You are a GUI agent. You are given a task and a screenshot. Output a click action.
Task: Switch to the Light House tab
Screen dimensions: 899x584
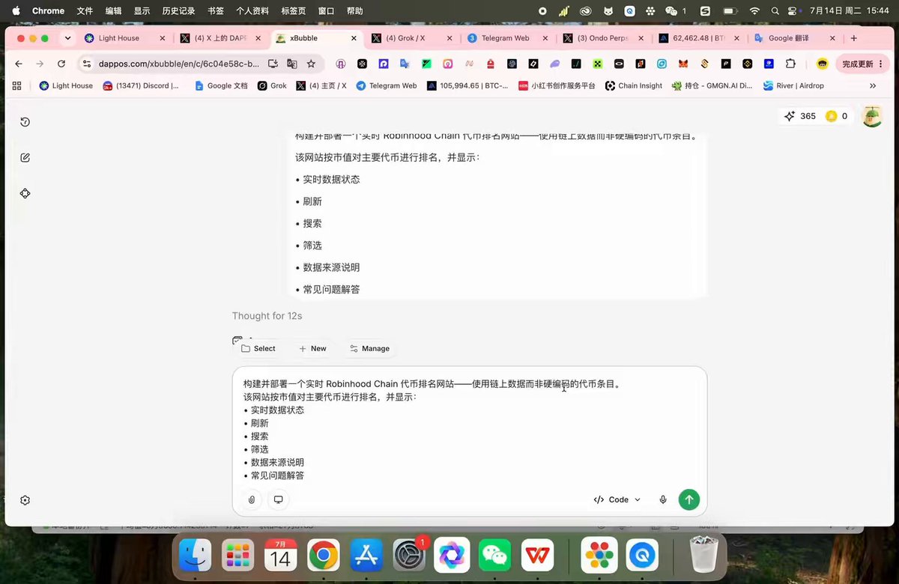(124, 38)
